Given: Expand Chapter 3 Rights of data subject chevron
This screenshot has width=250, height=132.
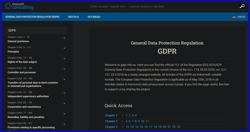Looking at the screenshot, I should tap(64, 59).
